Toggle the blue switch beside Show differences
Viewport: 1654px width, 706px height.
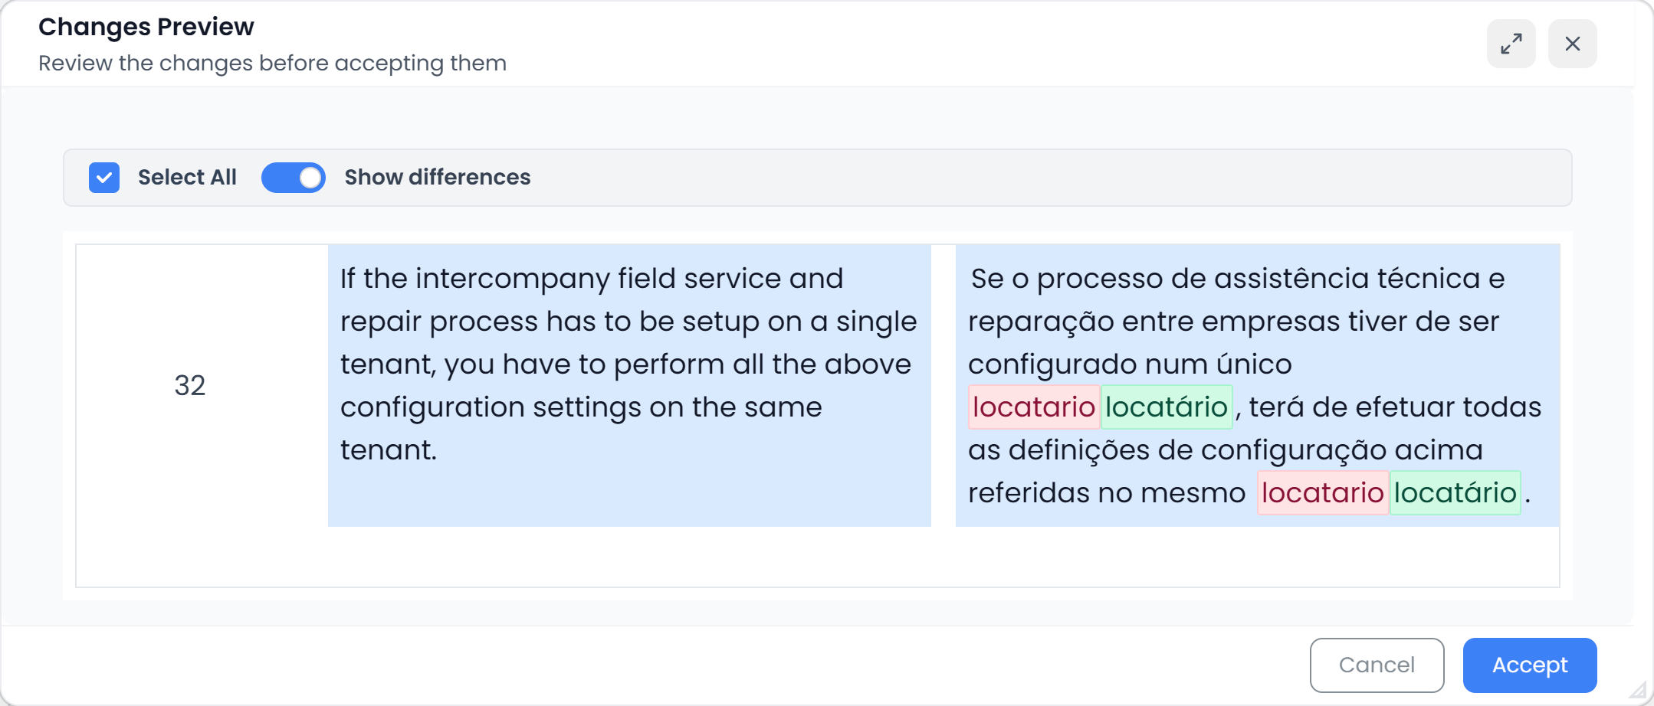pyautogui.click(x=293, y=177)
